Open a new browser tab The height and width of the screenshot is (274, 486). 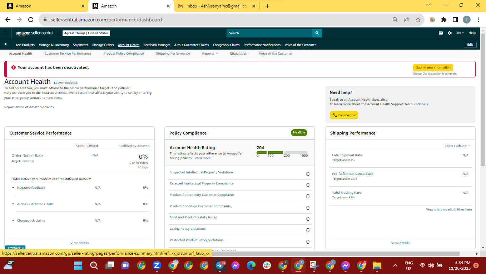click(x=267, y=6)
